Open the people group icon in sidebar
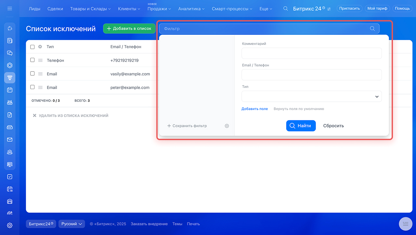 coord(10,152)
